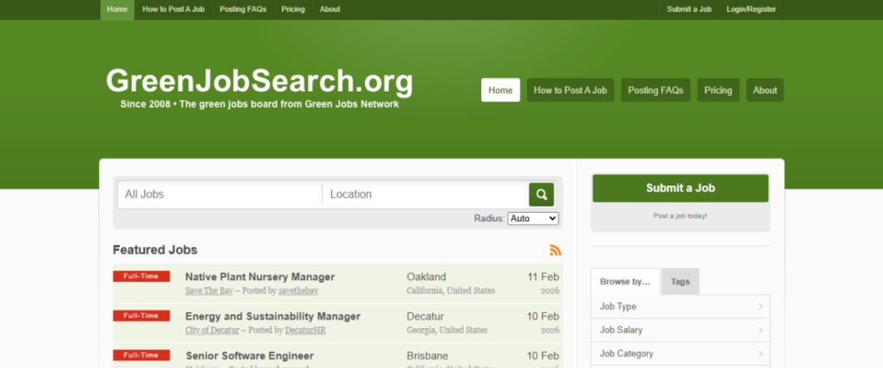
Task: Switch to the Tags tab
Action: pos(680,282)
